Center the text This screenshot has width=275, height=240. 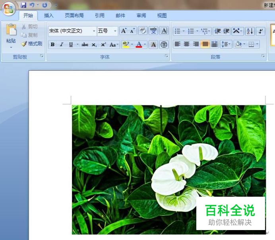coord(186,44)
